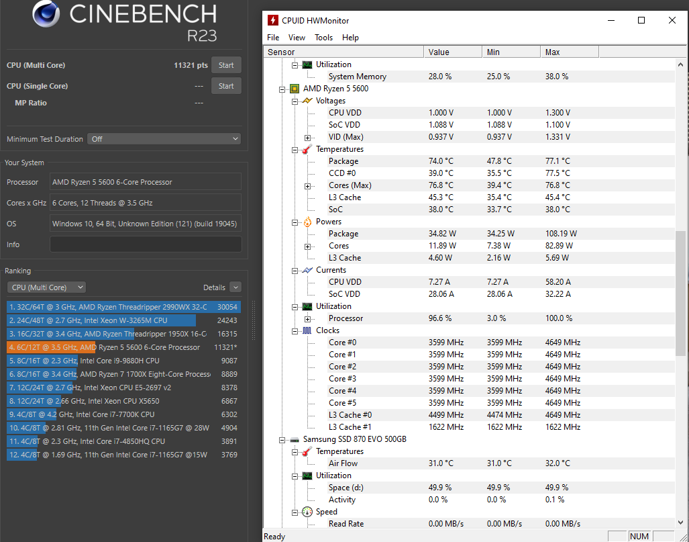
Task: Open the File menu in HWMonitor
Action: (273, 38)
